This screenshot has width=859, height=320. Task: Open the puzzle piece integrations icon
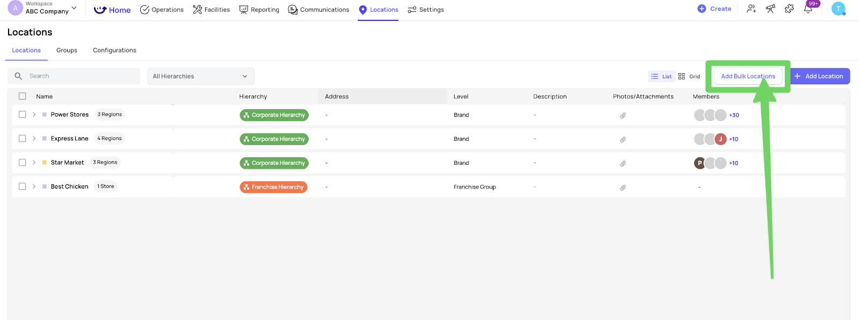click(x=789, y=9)
